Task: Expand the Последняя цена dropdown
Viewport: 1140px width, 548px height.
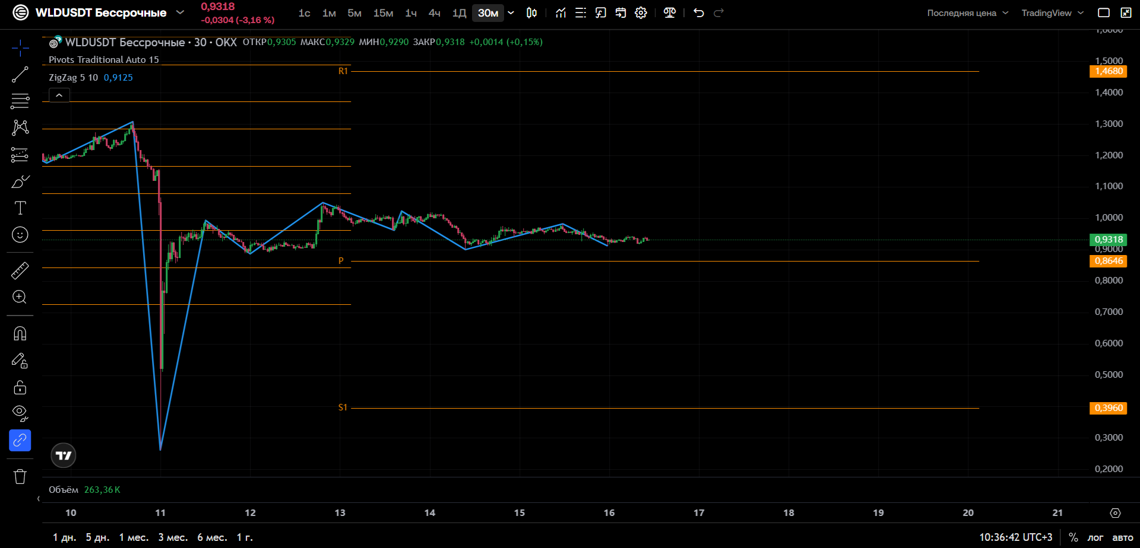Action: click(968, 13)
